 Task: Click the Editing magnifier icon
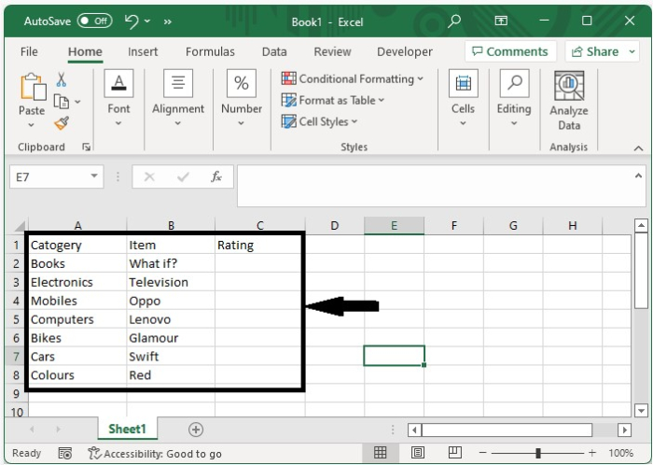pyautogui.click(x=514, y=83)
